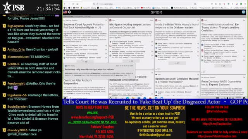Click the comment icon under Omicron variant card
This screenshot has height=139, width=248.
coord(158,69)
